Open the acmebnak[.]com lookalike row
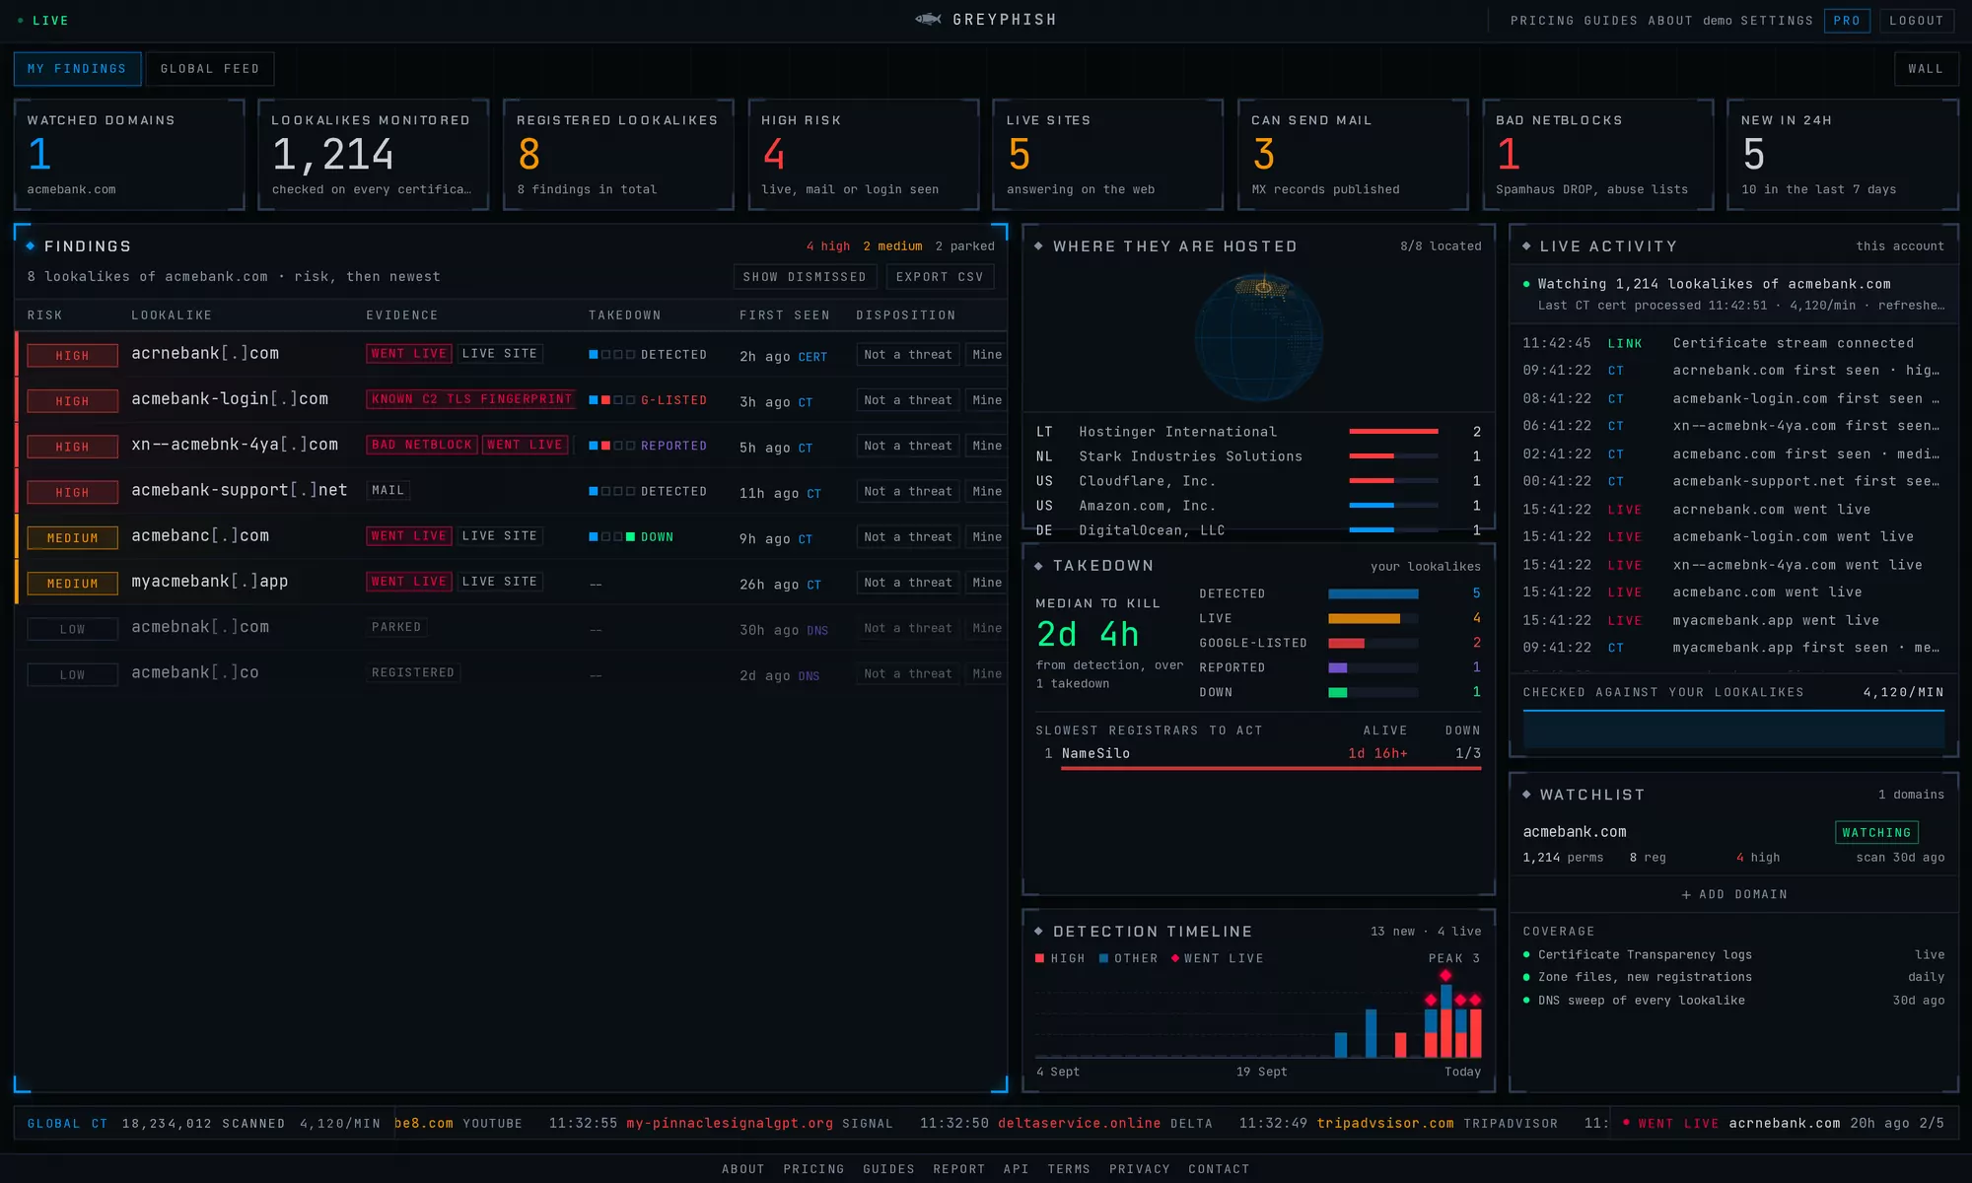Image resolution: width=1972 pixels, height=1183 pixels. tap(511, 628)
